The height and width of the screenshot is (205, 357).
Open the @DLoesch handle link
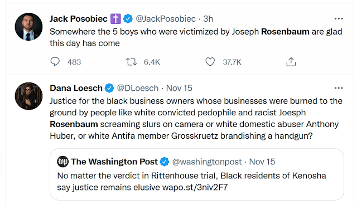(x=138, y=88)
